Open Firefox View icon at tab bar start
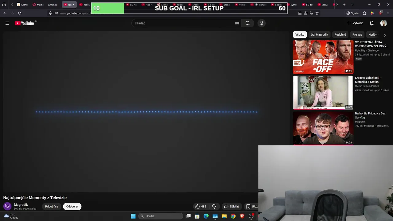Image resolution: width=393 pixels, height=221 pixels. point(4,5)
